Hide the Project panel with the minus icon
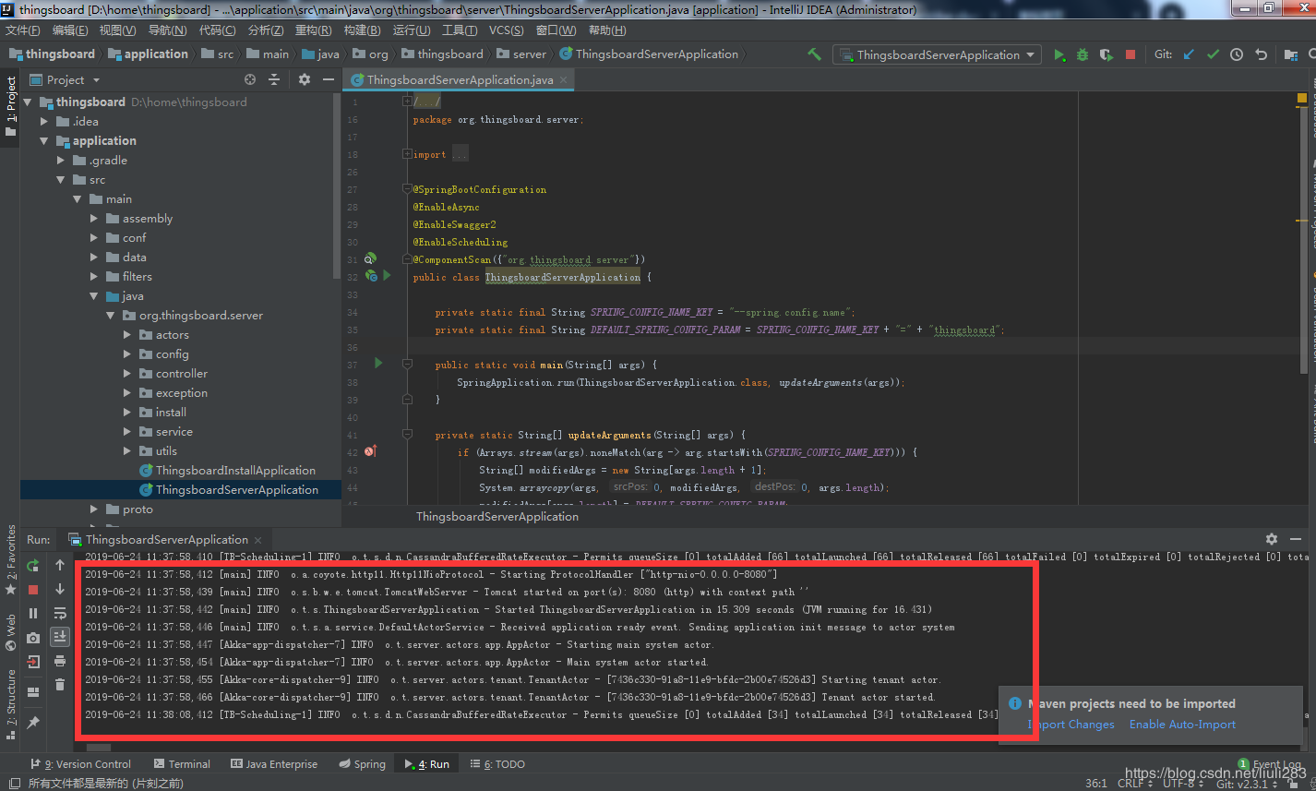This screenshot has height=791, width=1316. click(x=328, y=80)
